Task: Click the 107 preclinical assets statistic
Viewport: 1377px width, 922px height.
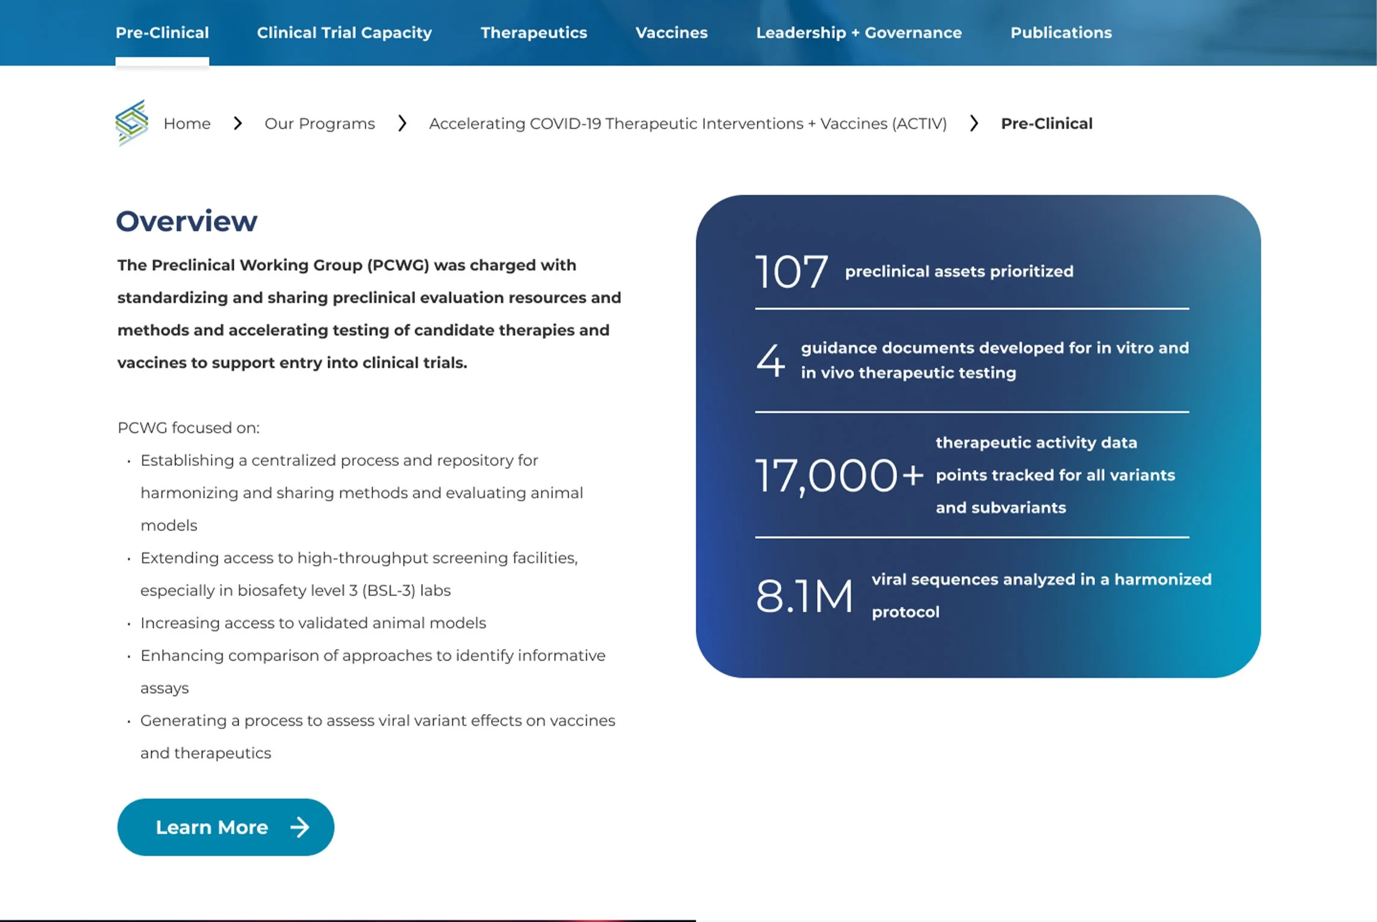Action: (x=792, y=272)
